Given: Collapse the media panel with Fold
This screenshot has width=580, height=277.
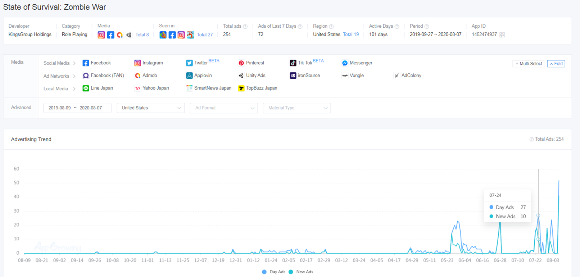Looking at the screenshot, I should [556, 64].
